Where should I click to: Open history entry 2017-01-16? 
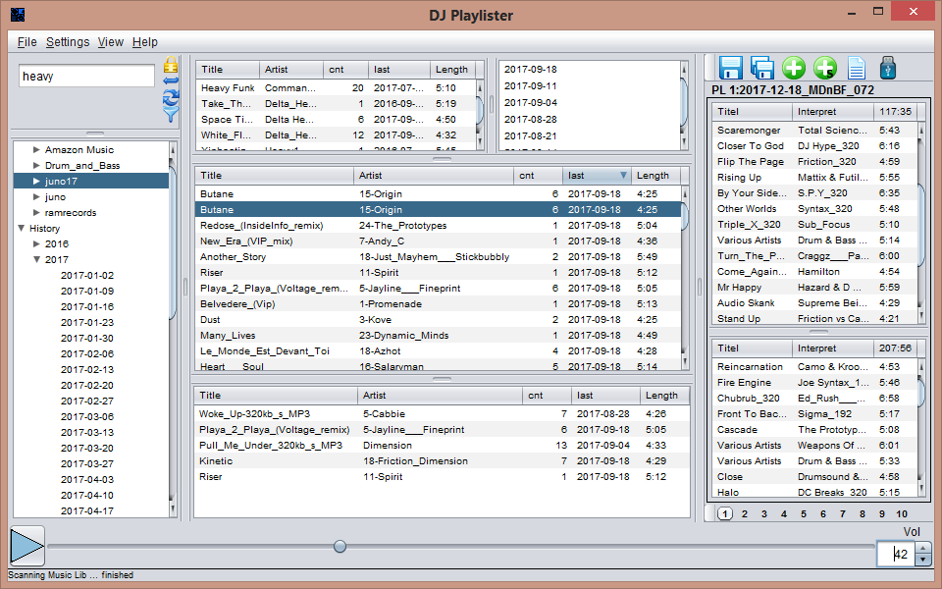(x=87, y=306)
